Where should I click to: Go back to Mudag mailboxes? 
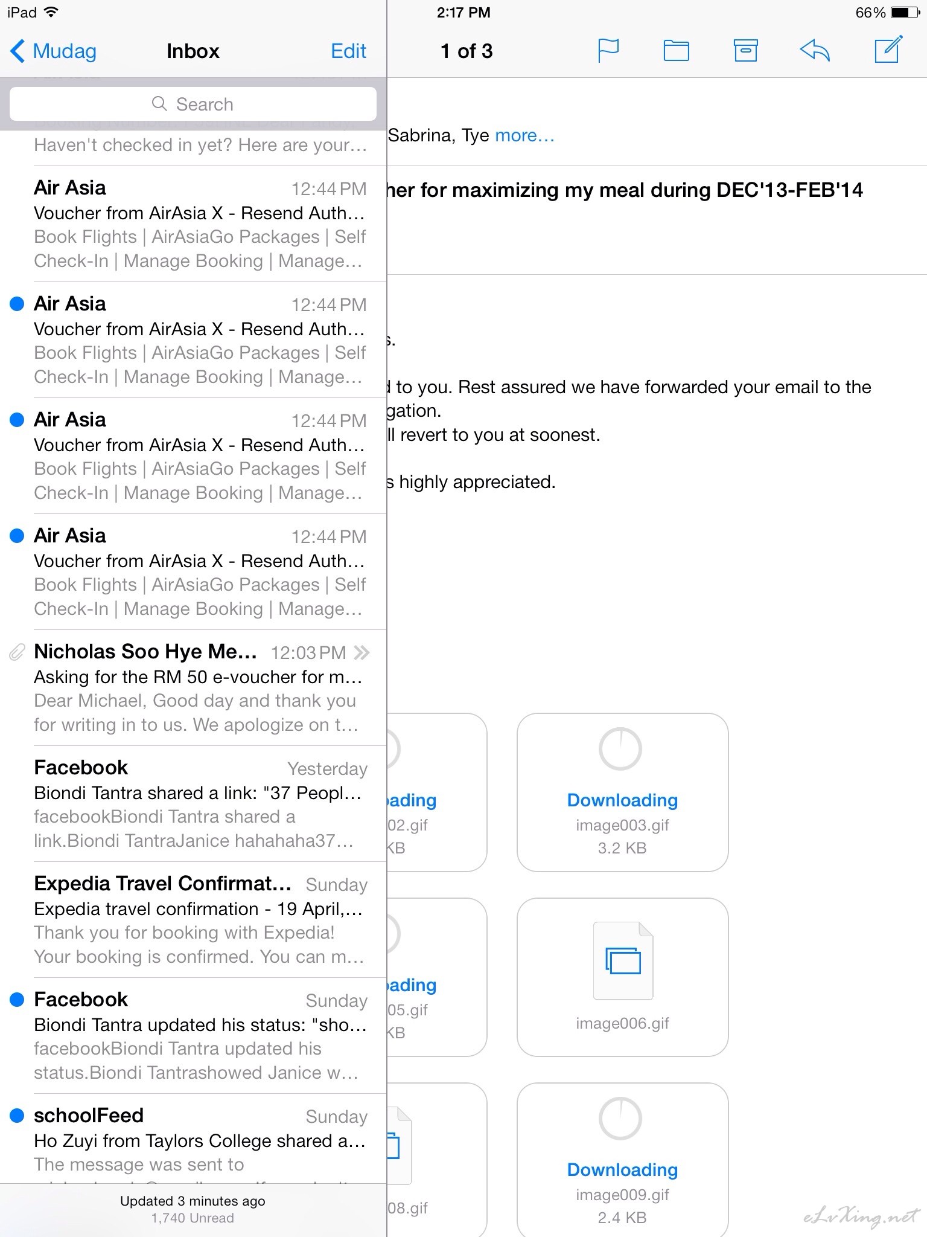[53, 51]
